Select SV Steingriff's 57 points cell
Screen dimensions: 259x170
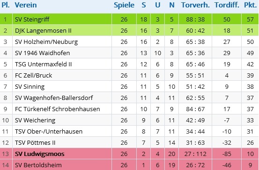[250, 19]
